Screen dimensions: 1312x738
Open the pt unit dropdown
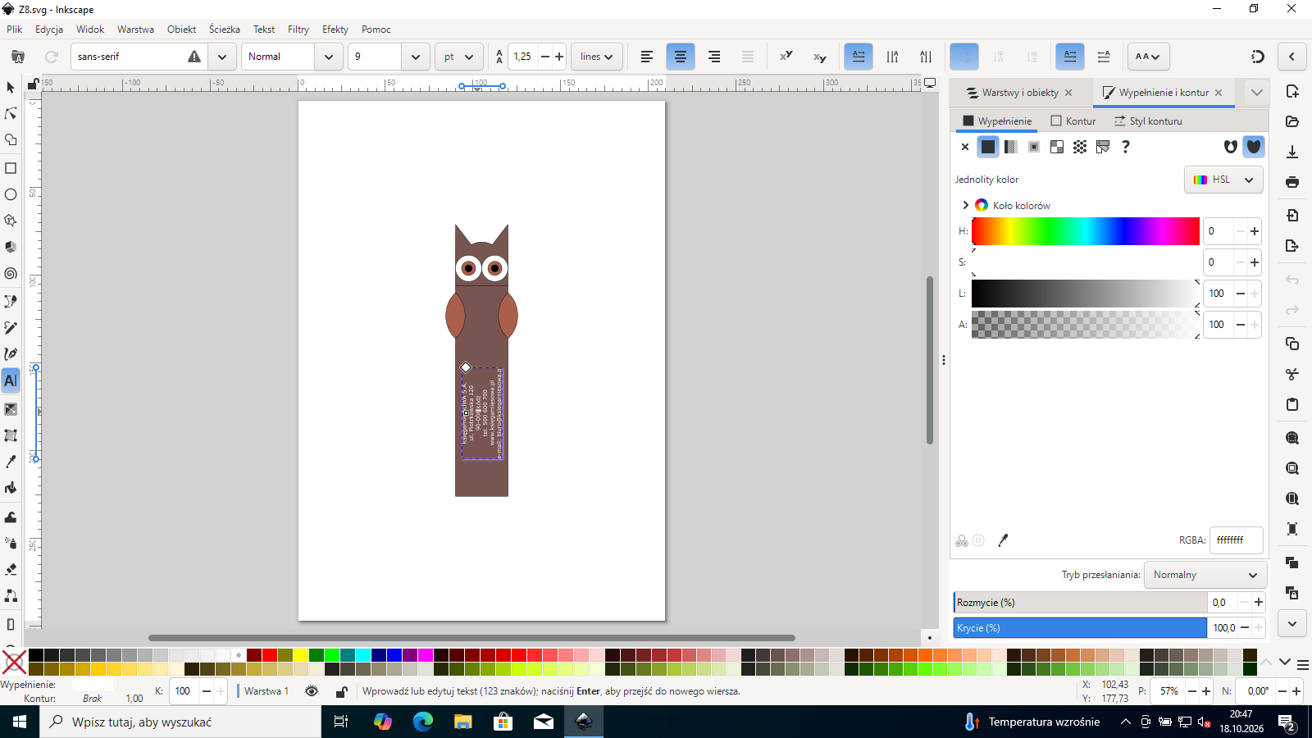[x=459, y=57]
